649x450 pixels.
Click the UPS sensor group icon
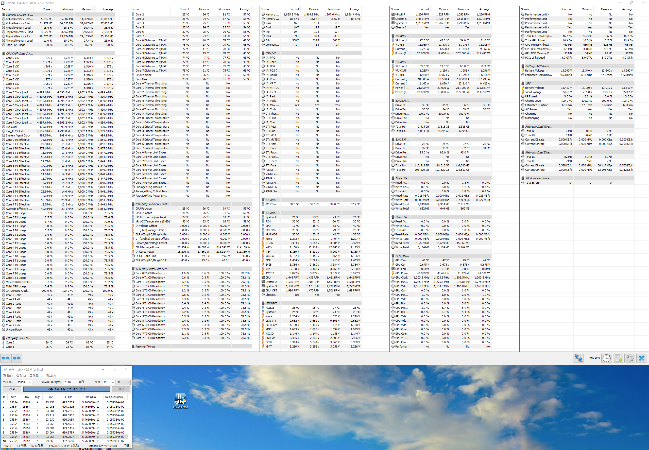point(523,83)
